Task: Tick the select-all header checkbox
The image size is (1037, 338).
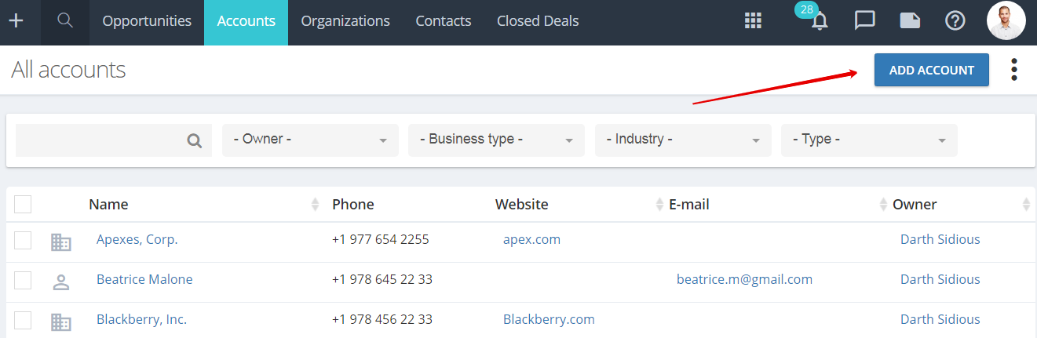Action: (23, 204)
